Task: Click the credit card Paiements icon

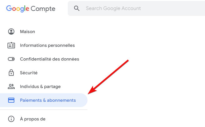Action: pos(11,100)
